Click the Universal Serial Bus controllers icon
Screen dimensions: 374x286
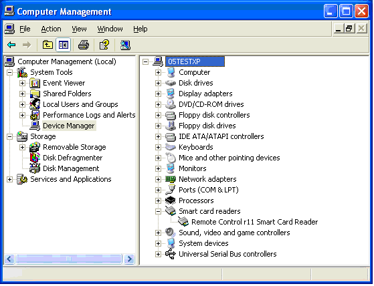pyautogui.click(x=171, y=254)
